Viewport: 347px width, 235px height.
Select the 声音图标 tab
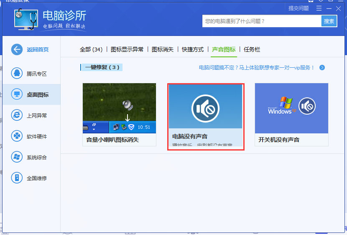point(224,49)
